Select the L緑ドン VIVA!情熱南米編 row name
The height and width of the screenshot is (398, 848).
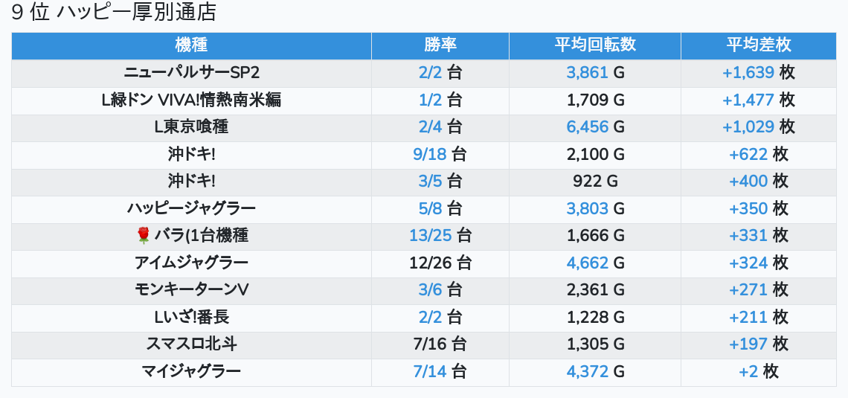pos(191,100)
